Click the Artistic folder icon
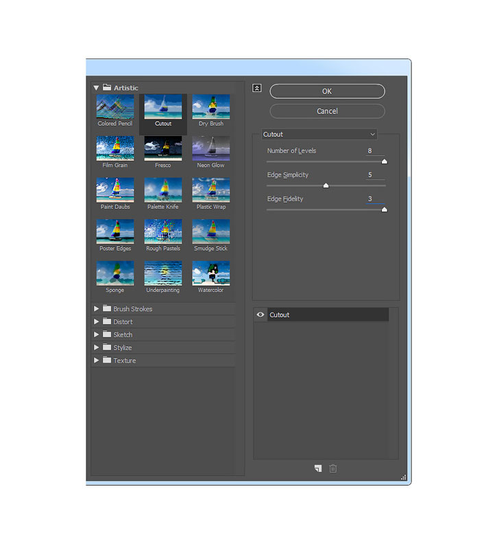This screenshot has width=497, height=544. click(107, 87)
